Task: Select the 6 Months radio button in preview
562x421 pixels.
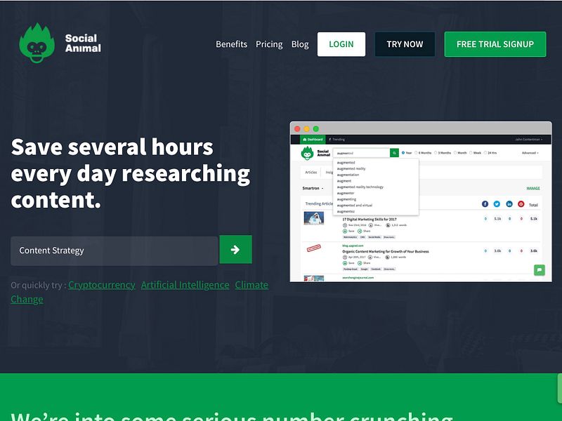Action: tap(416, 153)
